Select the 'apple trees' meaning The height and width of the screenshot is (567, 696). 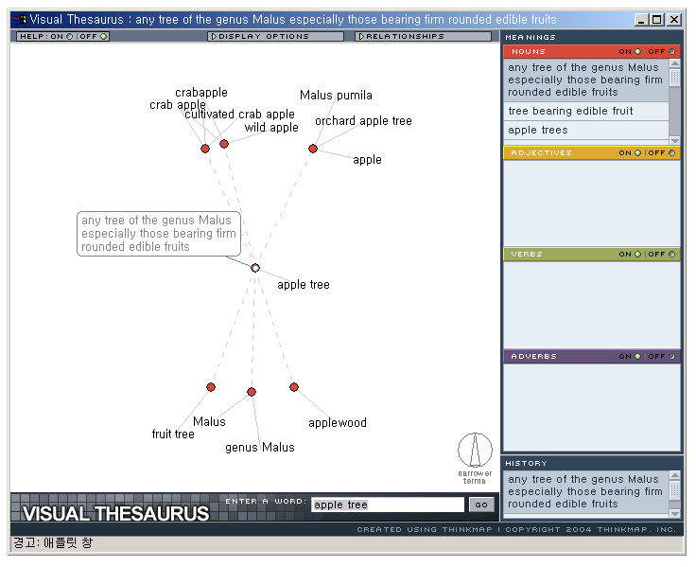click(586, 131)
